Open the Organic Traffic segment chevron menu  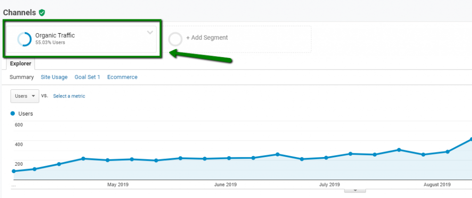pos(149,33)
